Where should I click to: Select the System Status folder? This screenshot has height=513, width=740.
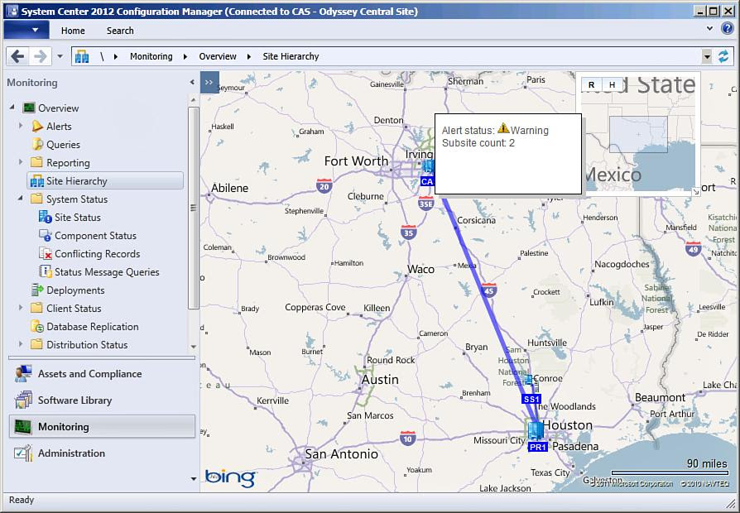click(76, 199)
